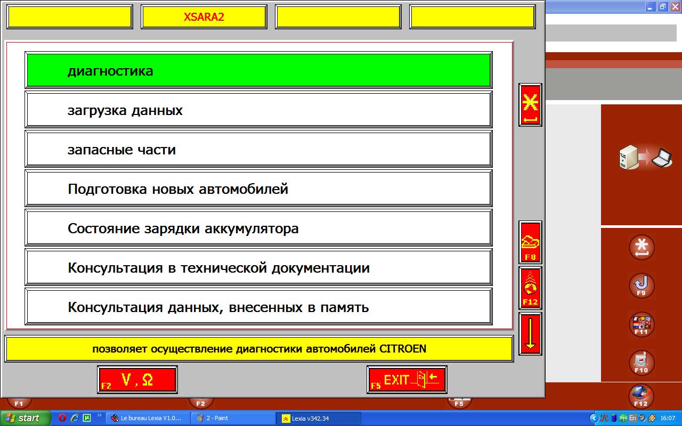Open Консультация в технической документации
682x426 pixels.
pyautogui.click(x=258, y=267)
